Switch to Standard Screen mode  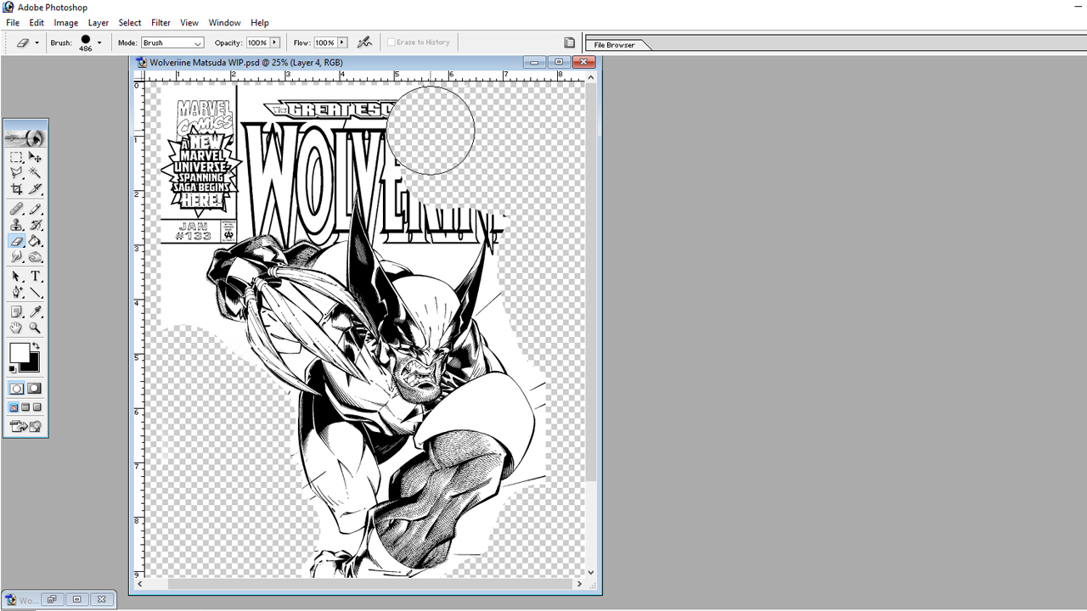(14, 407)
